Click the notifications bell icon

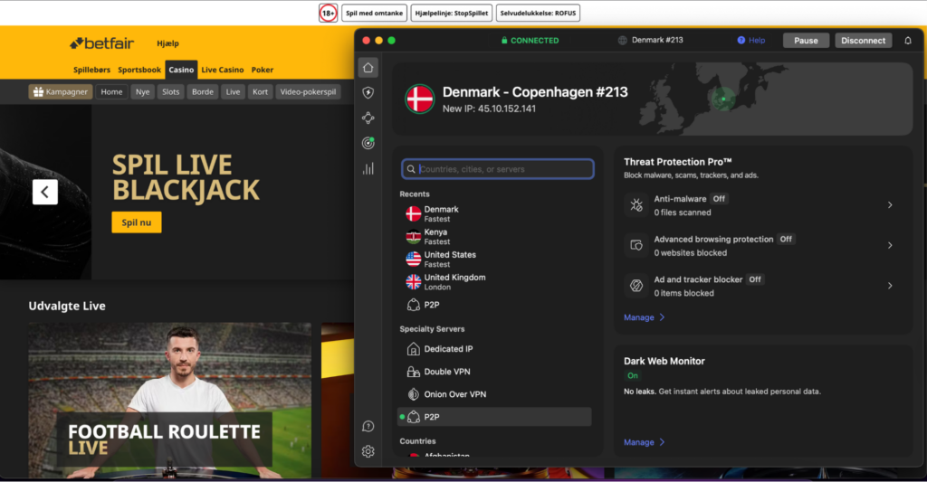coord(907,40)
